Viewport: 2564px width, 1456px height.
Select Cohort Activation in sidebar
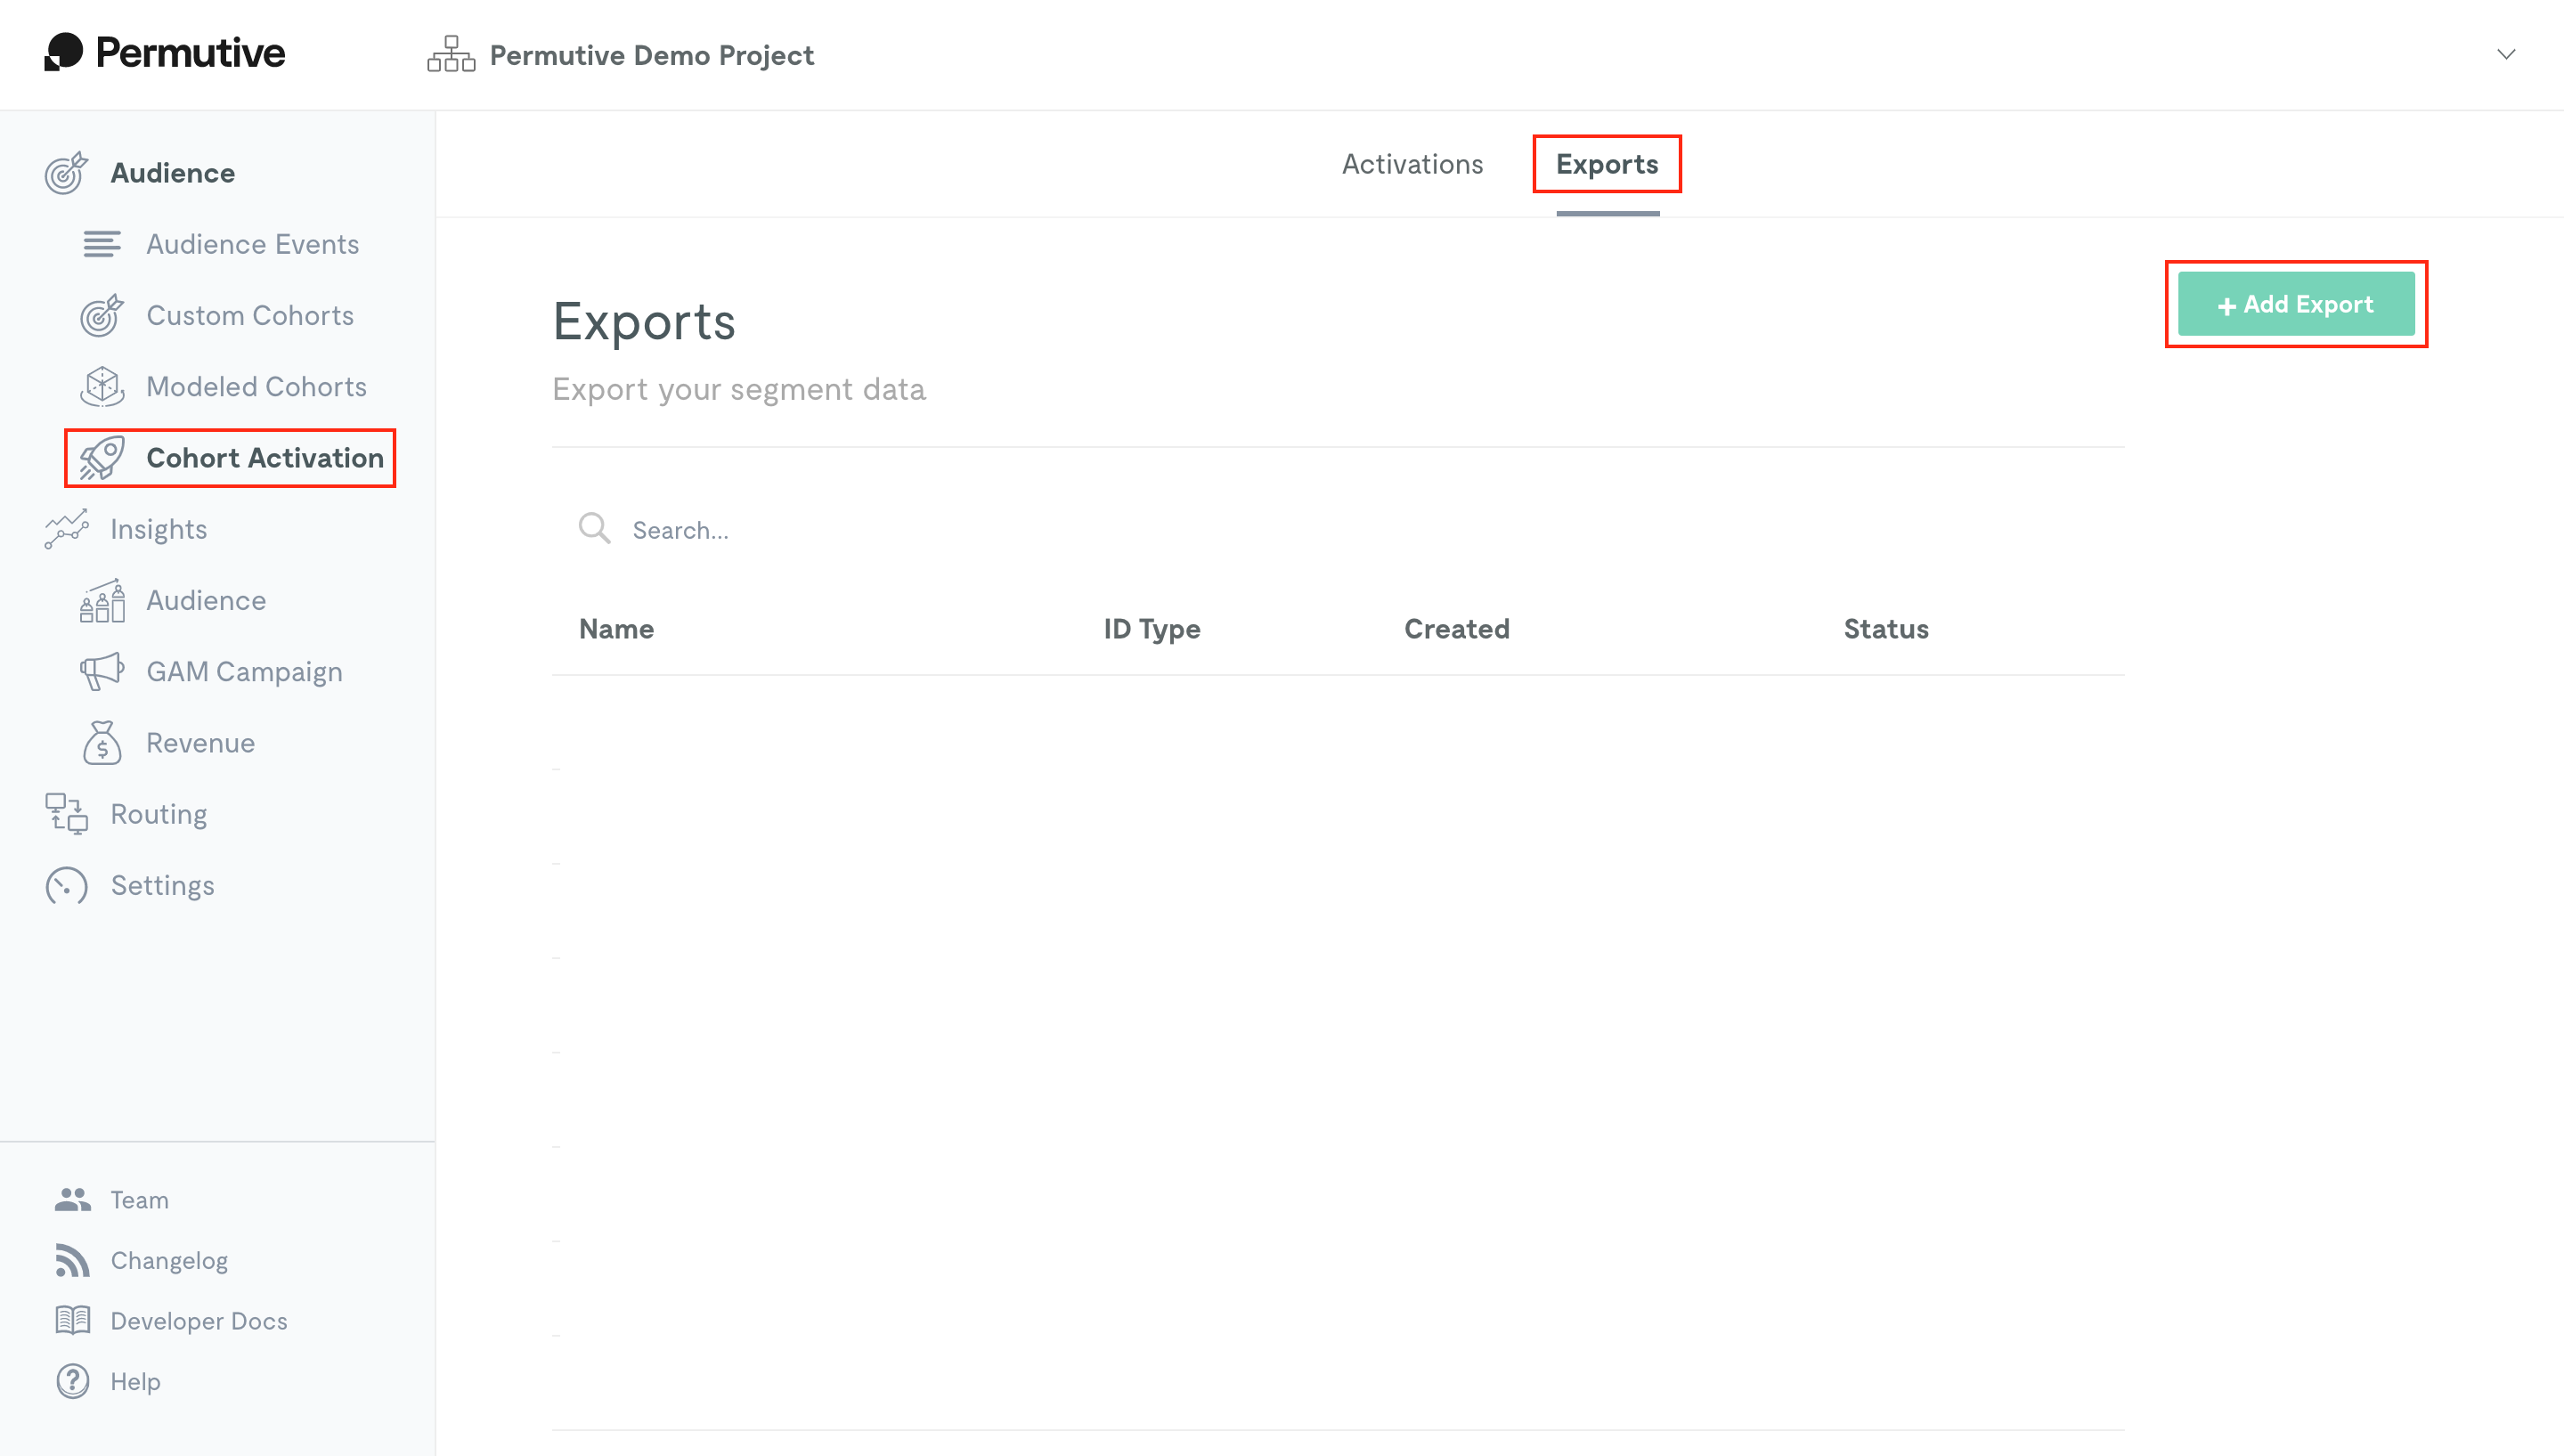tap(265, 458)
